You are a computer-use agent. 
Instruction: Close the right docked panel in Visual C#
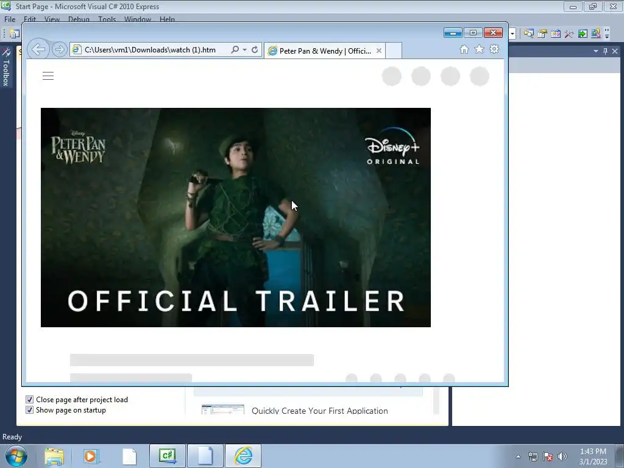(x=615, y=51)
